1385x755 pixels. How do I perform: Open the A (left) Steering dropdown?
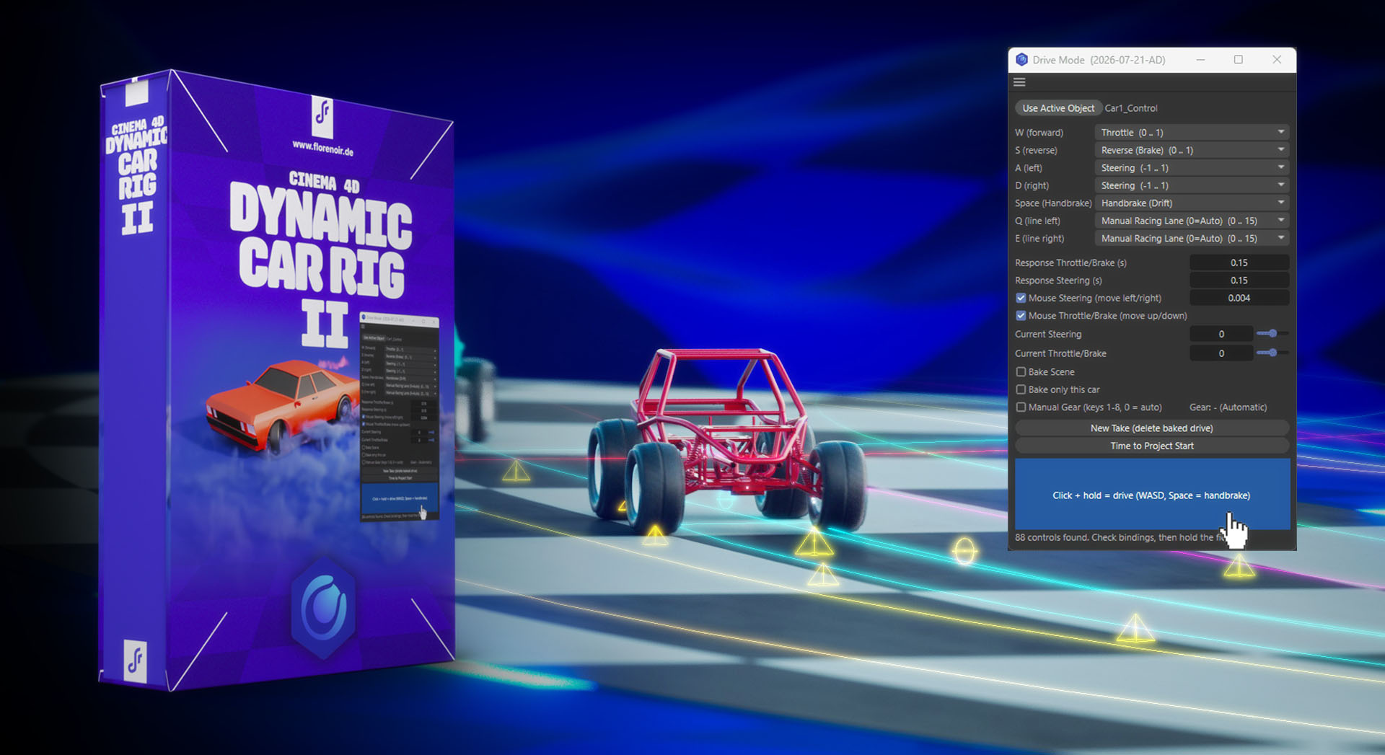pos(1192,168)
